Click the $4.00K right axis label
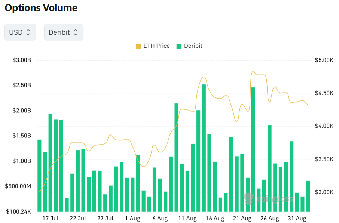The image size is (339, 223). 324,126
